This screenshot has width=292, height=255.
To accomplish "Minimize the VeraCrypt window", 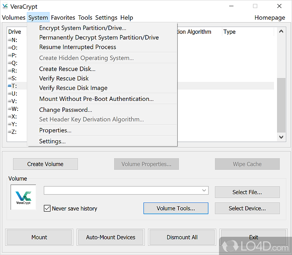I will pos(231,6).
